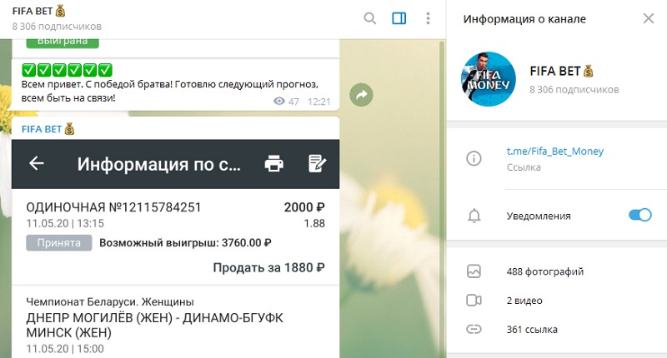Click the info circle icon beside link
This screenshot has width=667, height=358.
[x=474, y=158]
